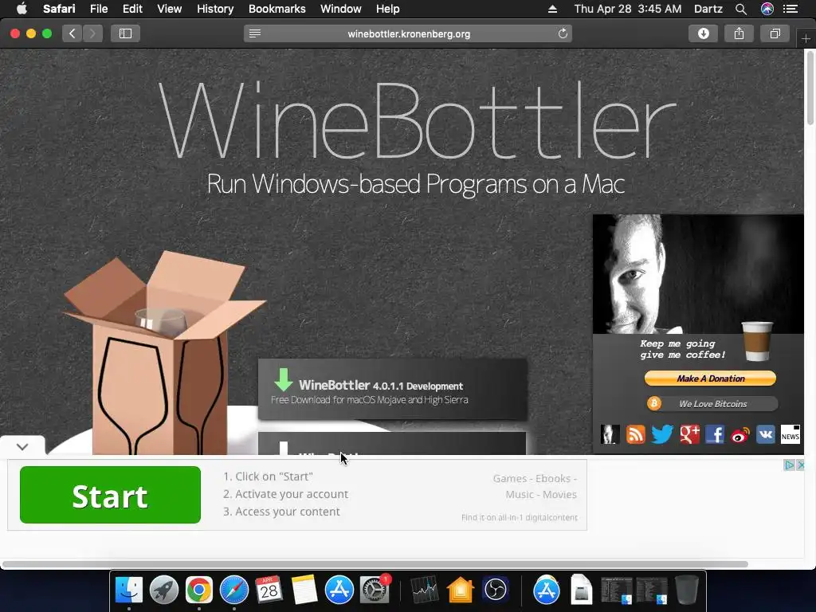Show all tabs overview
Image resolution: width=816 pixels, height=612 pixels.
(775, 33)
